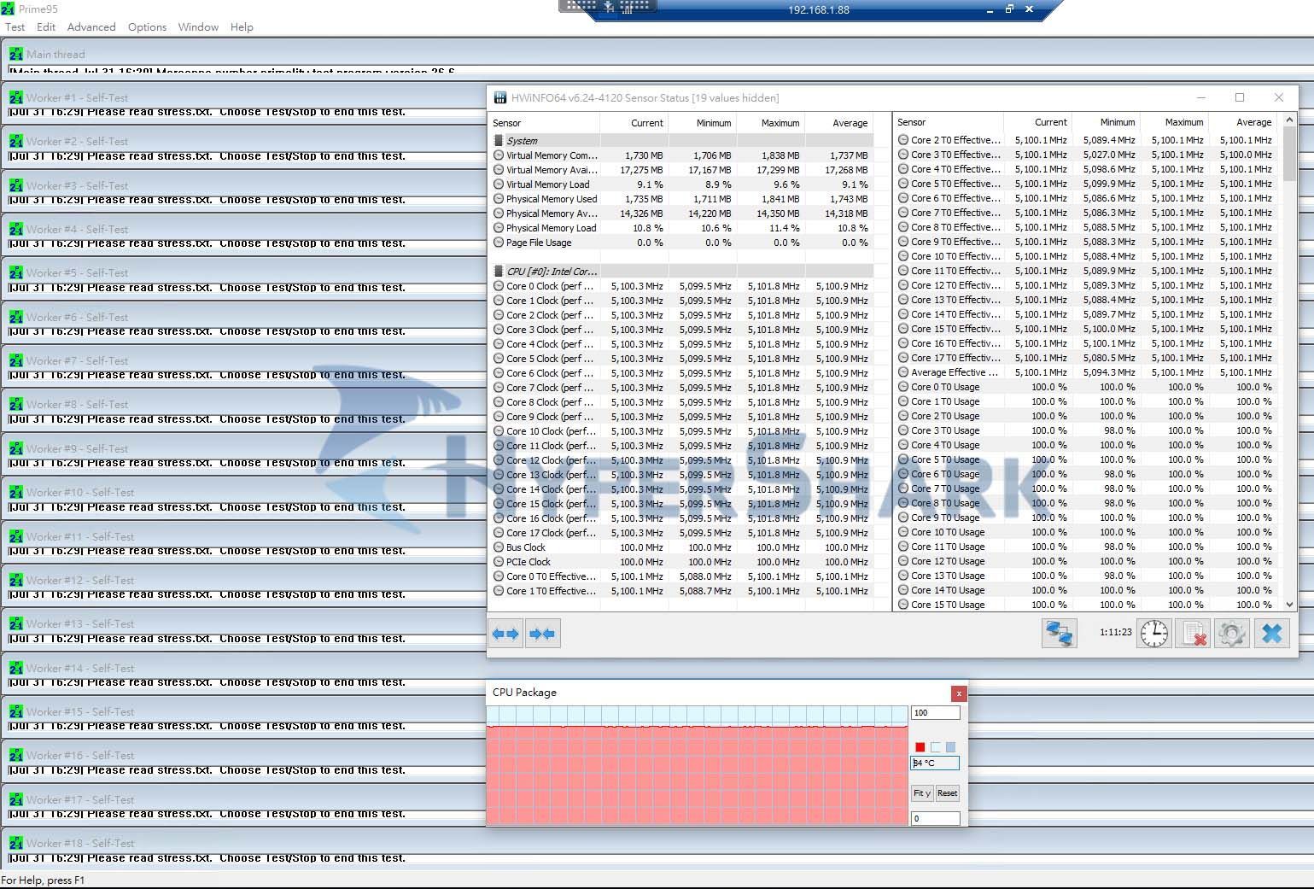Open the Test menu in Prime95

15,26
